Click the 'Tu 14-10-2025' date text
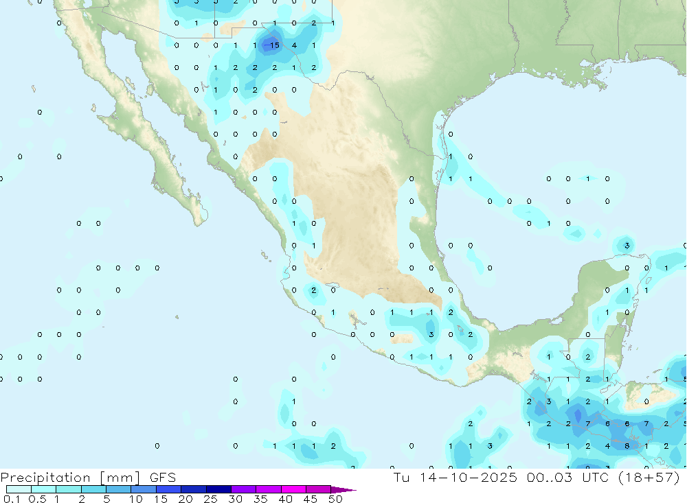Viewport: 687px width, 503px height. click(x=455, y=477)
